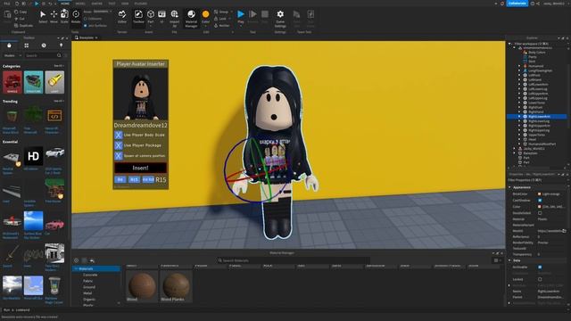The width and height of the screenshot is (571, 321).
Task: Activate the Rotate tool
Action: (x=76, y=17)
